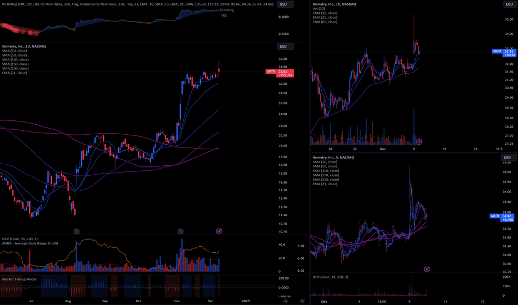Viewport: 518px width, 305px height.
Task: Click the blue XMTR price label on 1h chart
Action: coord(504,53)
